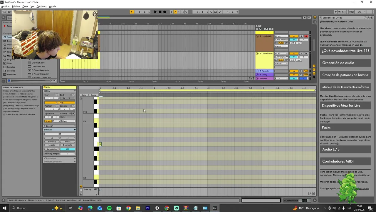The width and height of the screenshot is (376, 212).
Task: Open the Ayuda menu
Action: pyautogui.click(x=52, y=6)
